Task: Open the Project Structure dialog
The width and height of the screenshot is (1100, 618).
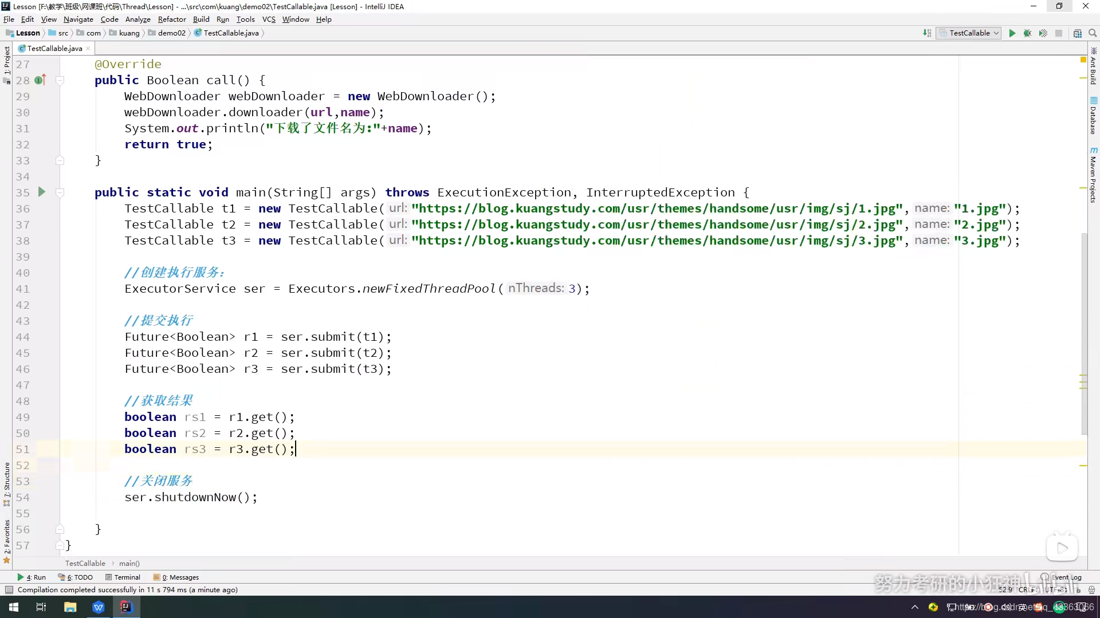Action: pos(1078,33)
